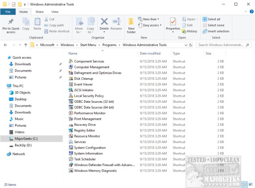Select the Event Viewer shortcut icon
This screenshot has width=255, height=188.
point(71,84)
